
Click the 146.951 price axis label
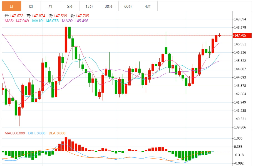[240, 44]
